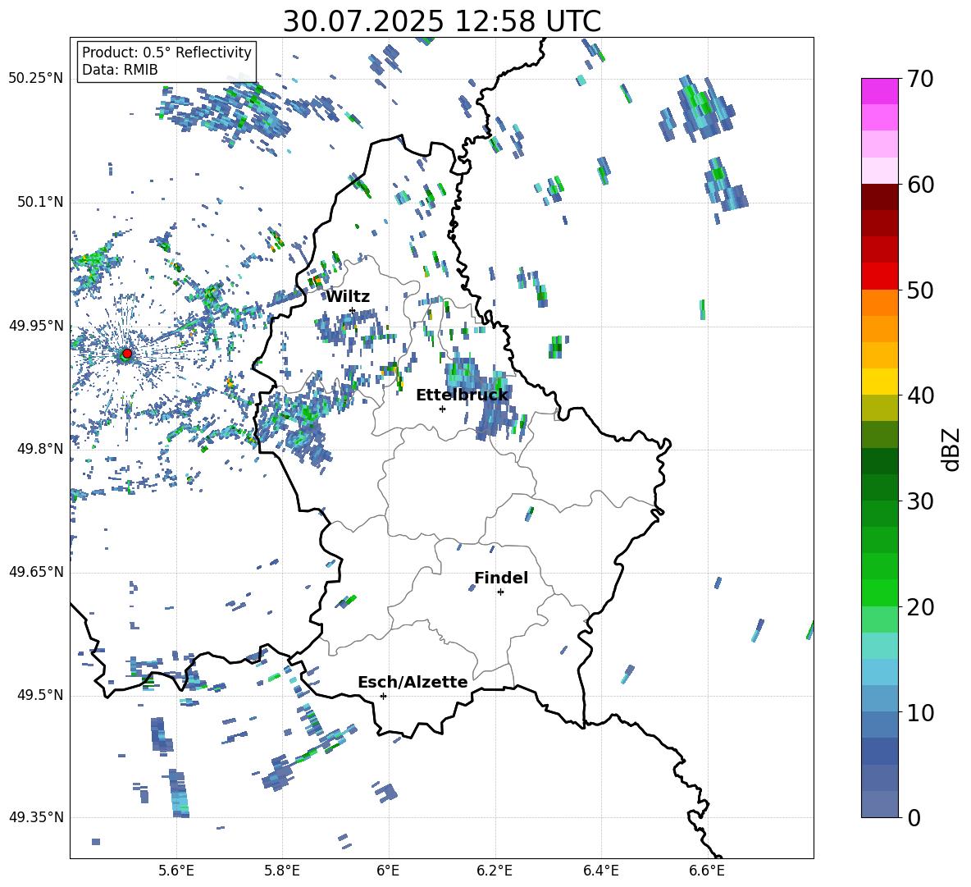Viewport: 971px width, 887px height.
Task: Click the colorbar value 20
Action: pos(921,607)
